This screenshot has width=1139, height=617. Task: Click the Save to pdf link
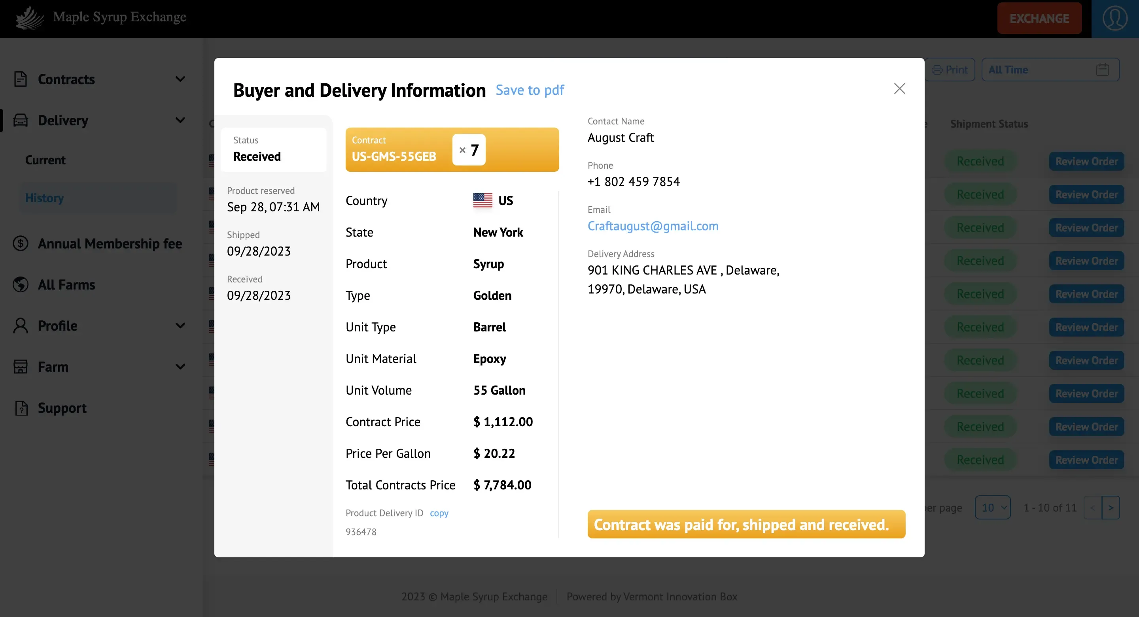pos(530,90)
